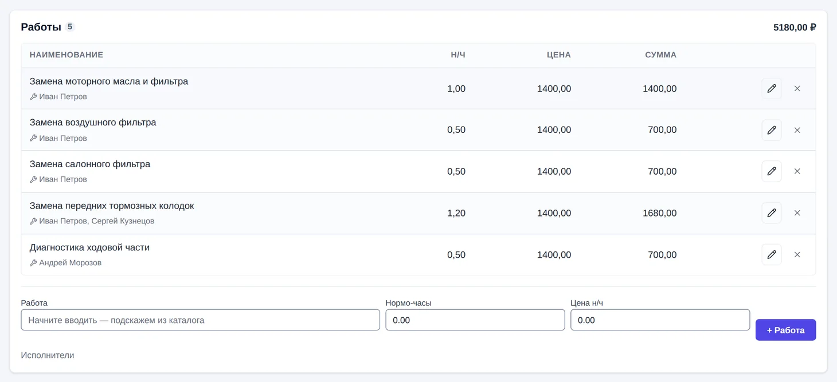
Task: Click the work name 'Замена салонного фильтра'
Action: [x=90, y=164]
